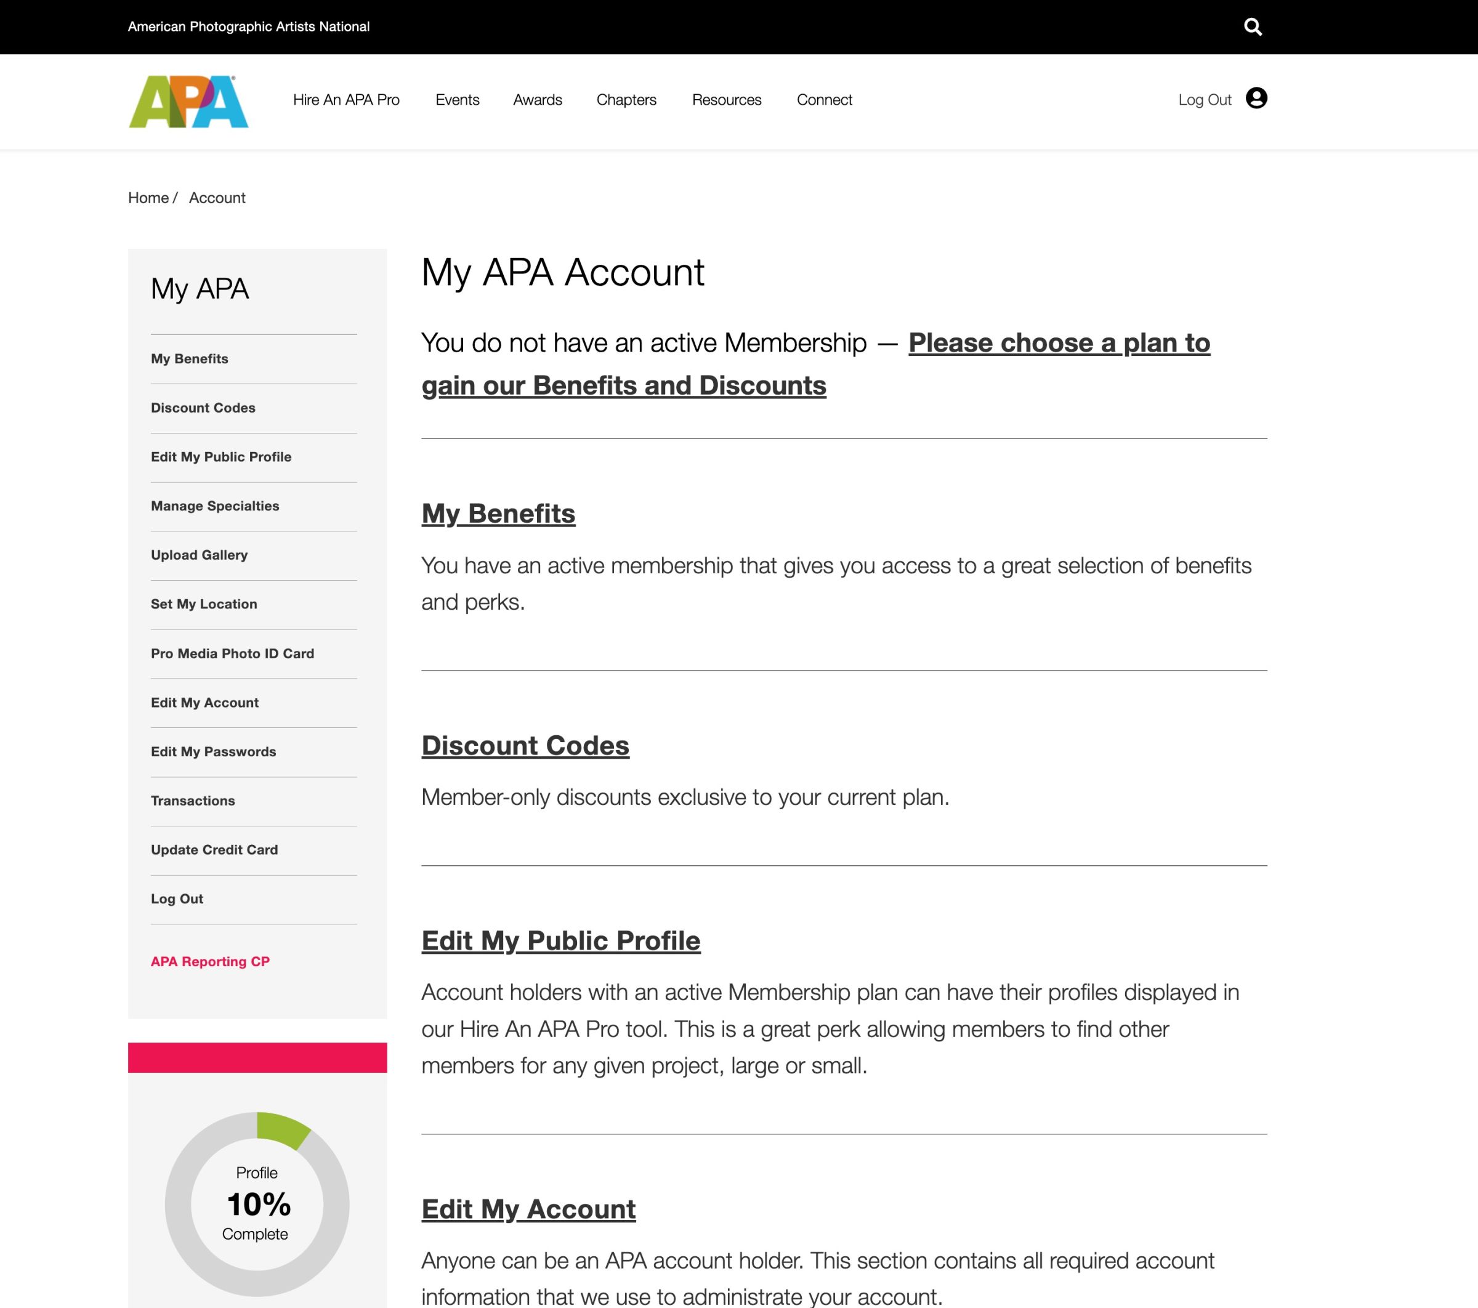Click the choose a plan link
The height and width of the screenshot is (1308, 1478).
(x=1059, y=344)
